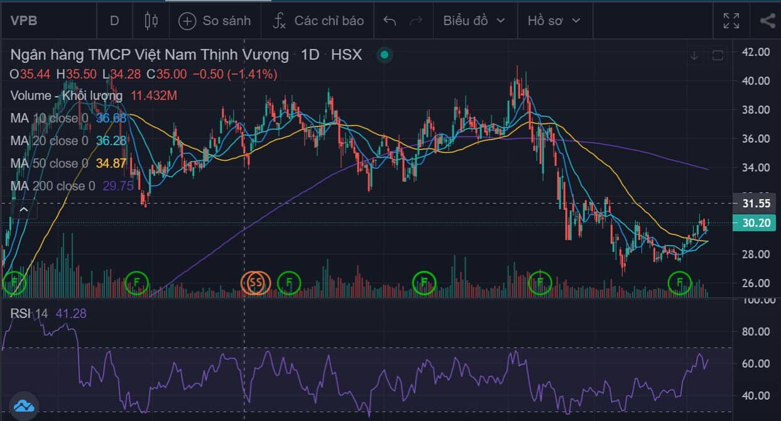The width and height of the screenshot is (781, 421).
Task: Click the blue cloud logo icon
Action: click(x=24, y=405)
